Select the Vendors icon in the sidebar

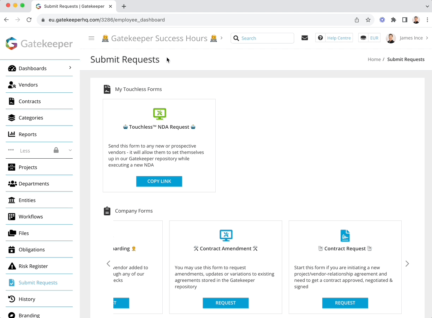11,85
